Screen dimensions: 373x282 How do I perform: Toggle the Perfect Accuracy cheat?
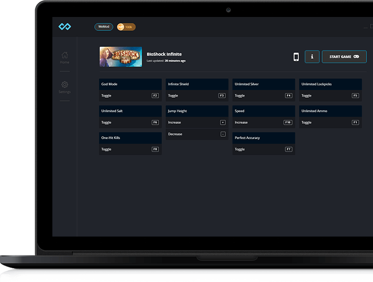pyautogui.click(x=240, y=149)
